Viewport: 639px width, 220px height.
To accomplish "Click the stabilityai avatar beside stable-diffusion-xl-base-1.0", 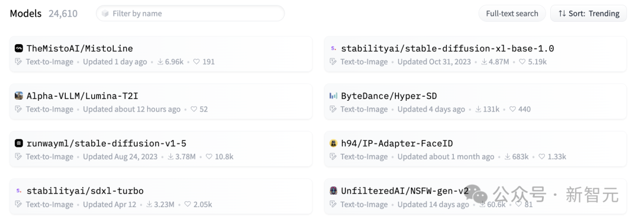I will point(333,48).
